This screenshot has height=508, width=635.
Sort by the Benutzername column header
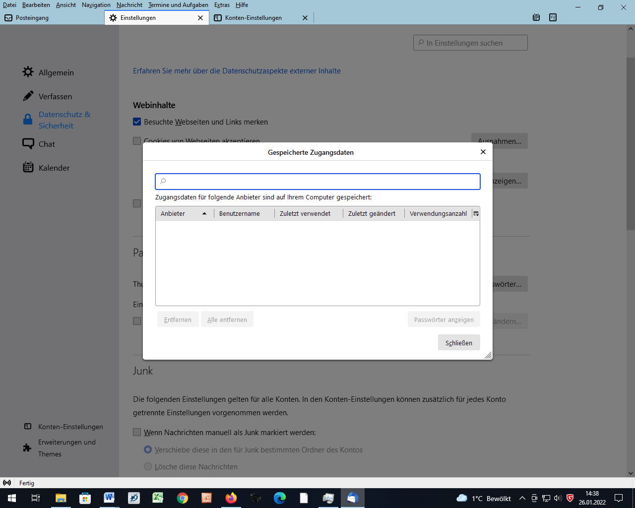(244, 213)
